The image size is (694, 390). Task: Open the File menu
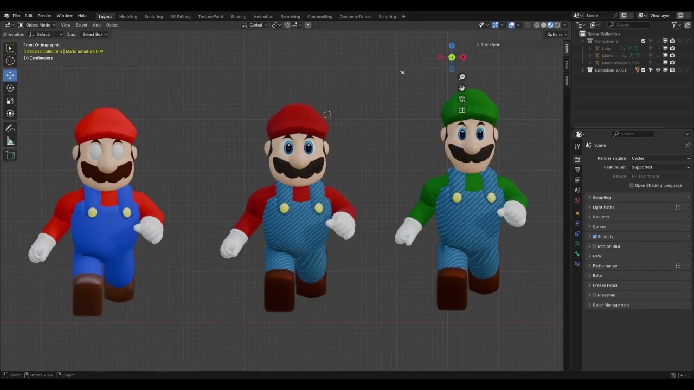click(16, 16)
